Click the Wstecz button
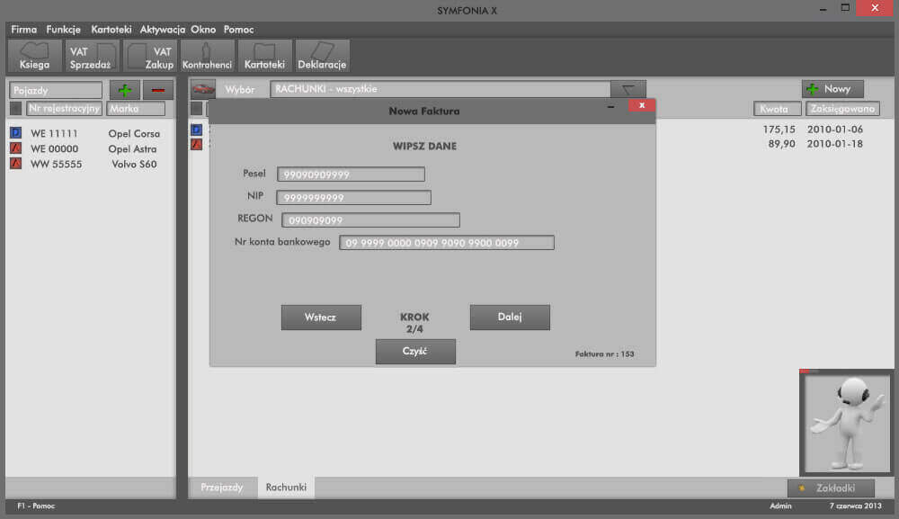This screenshot has height=519, width=899. pos(321,318)
